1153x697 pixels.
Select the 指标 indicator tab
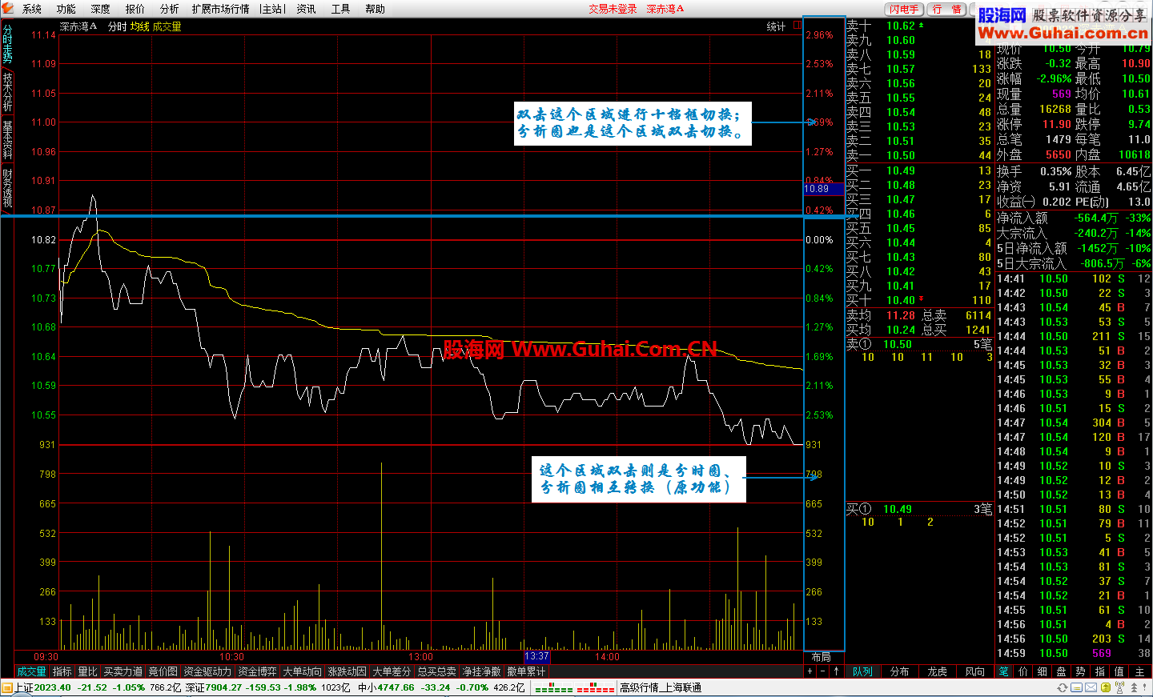[x=62, y=671]
